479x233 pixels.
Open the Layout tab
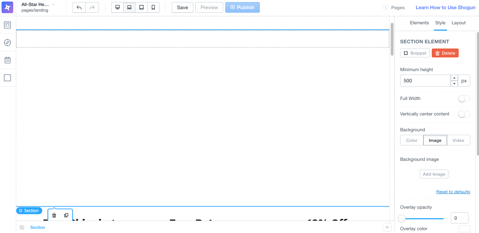point(459,23)
